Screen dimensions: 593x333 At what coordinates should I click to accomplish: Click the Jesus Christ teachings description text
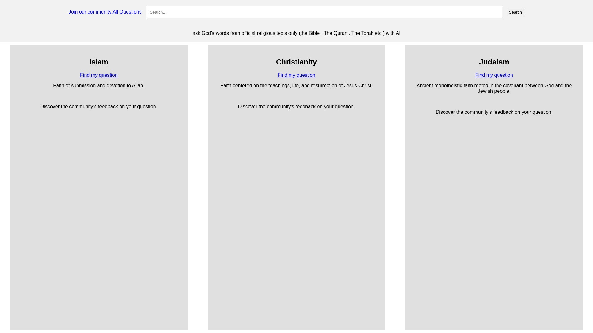click(296, 86)
